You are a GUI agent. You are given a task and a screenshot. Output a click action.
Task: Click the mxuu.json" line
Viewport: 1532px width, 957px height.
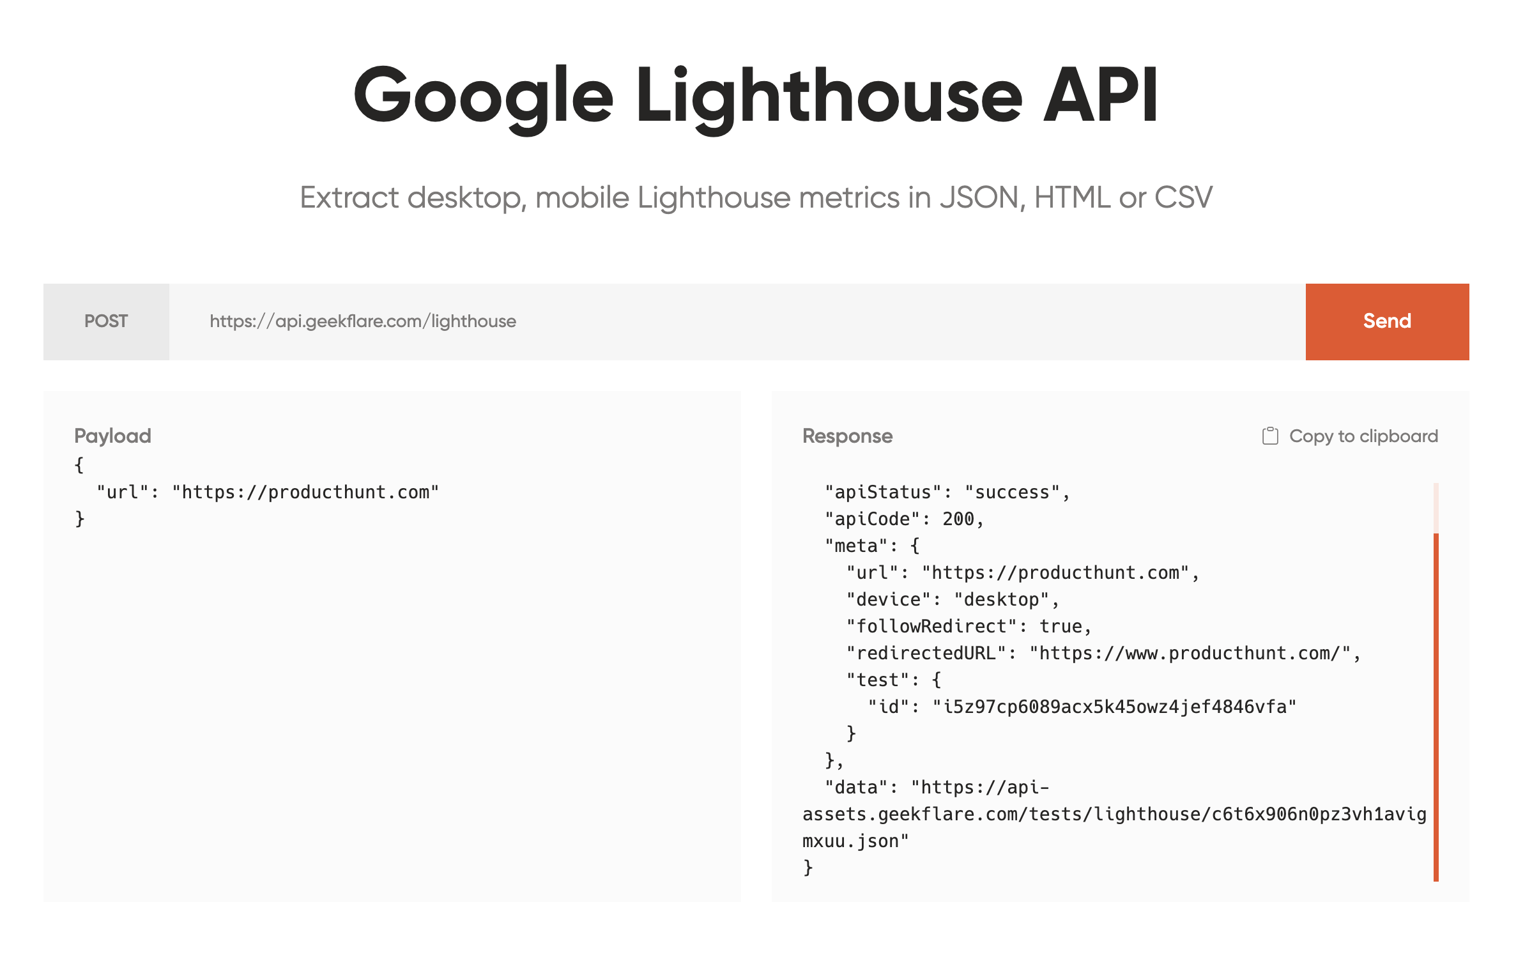pos(855,841)
